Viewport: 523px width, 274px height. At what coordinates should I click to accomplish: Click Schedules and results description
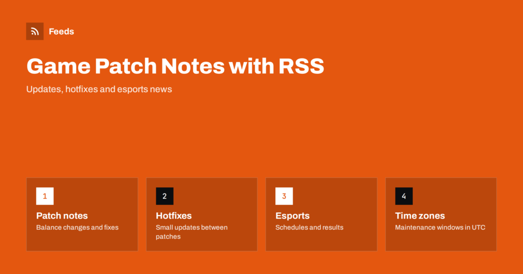(x=309, y=228)
